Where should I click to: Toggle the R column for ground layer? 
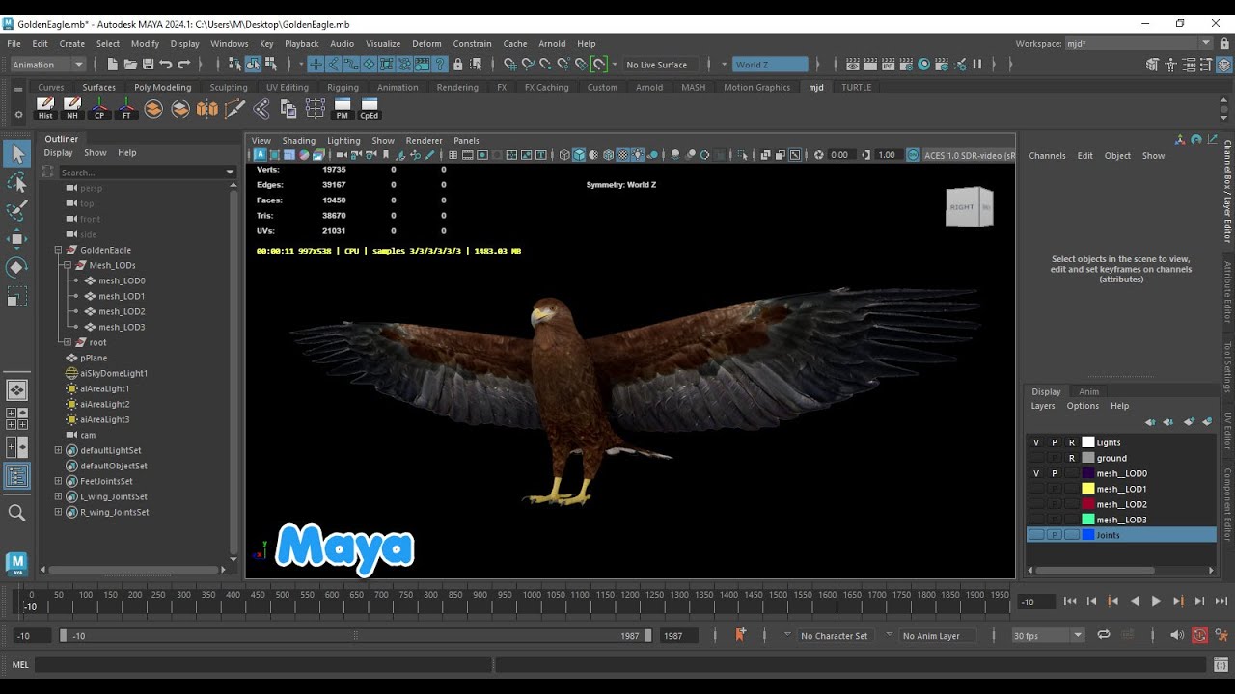[x=1071, y=458]
